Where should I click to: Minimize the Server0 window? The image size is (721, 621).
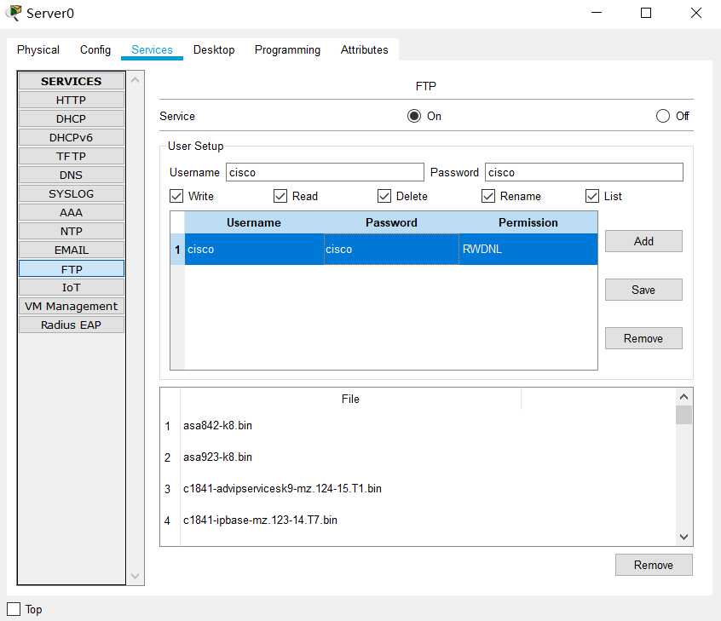(597, 13)
